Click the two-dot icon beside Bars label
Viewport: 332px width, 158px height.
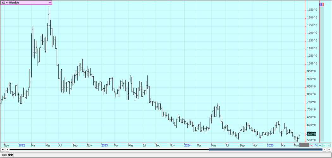coord(10,155)
